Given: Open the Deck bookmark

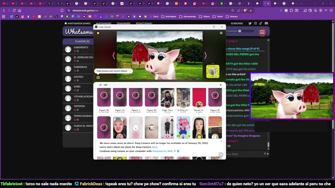Looking at the screenshot, I should pyautogui.click(x=154, y=16).
